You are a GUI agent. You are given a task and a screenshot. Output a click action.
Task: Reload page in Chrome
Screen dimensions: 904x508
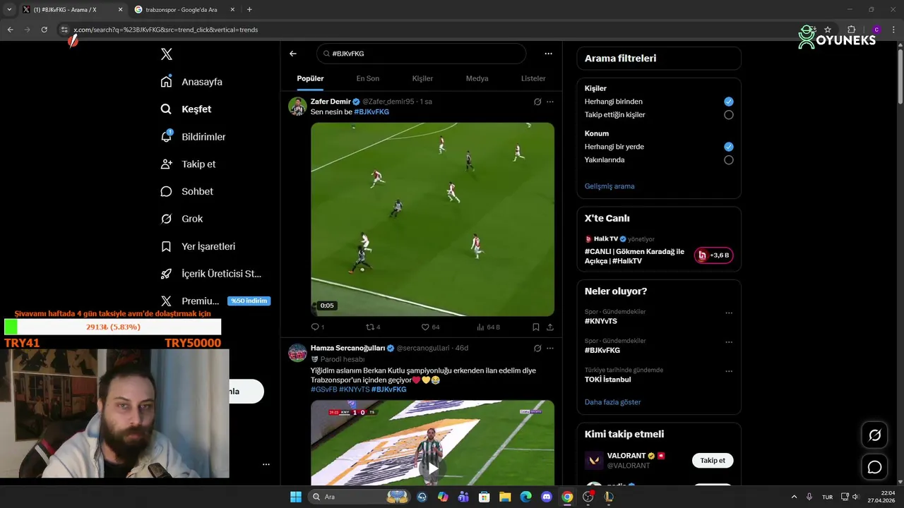44,30
